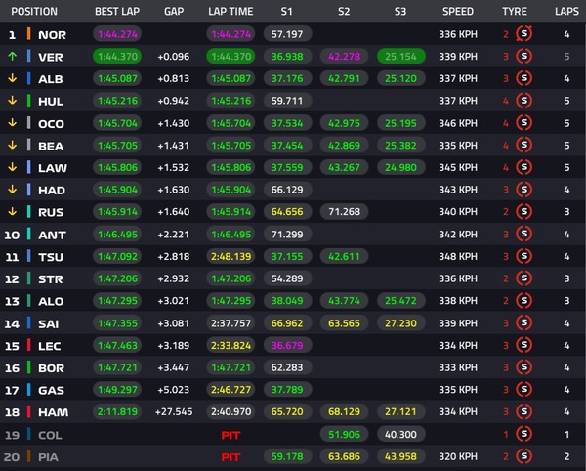Click the orange team color bar beside NOR
The image size is (586, 471).
click(29, 34)
